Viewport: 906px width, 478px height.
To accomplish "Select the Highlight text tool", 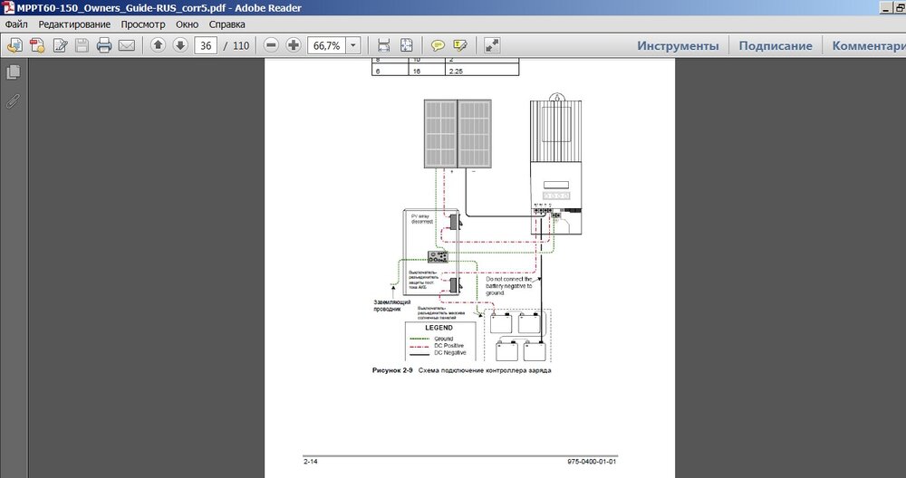I will point(460,45).
